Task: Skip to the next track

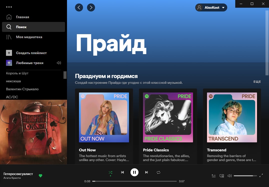Action: (146, 172)
